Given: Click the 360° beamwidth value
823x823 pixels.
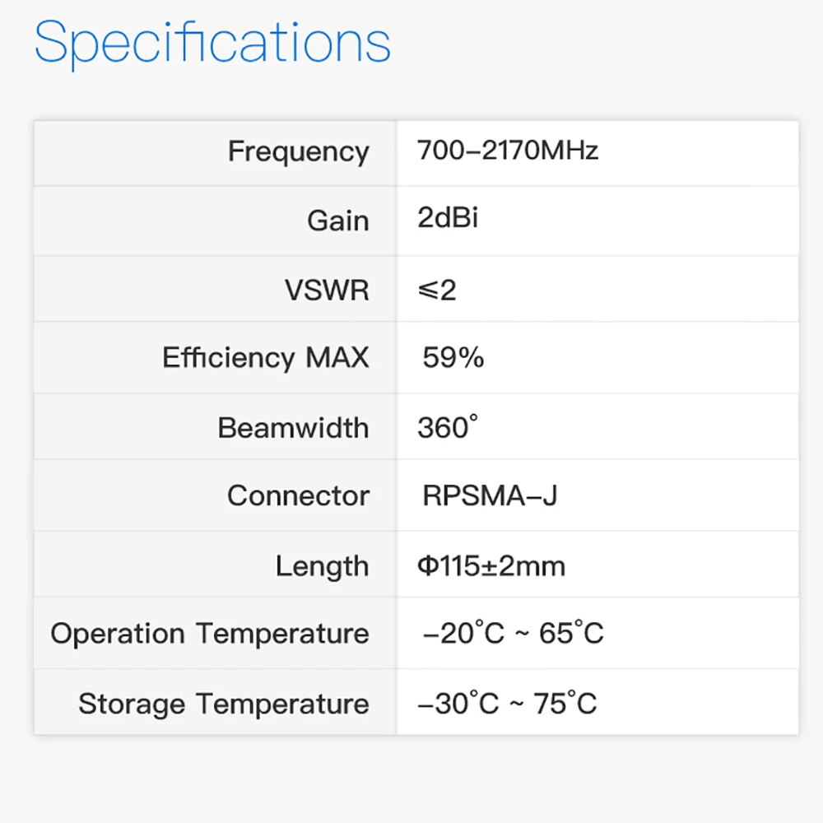Looking at the screenshot, I should pyautogui.click(x=448, y=427).
